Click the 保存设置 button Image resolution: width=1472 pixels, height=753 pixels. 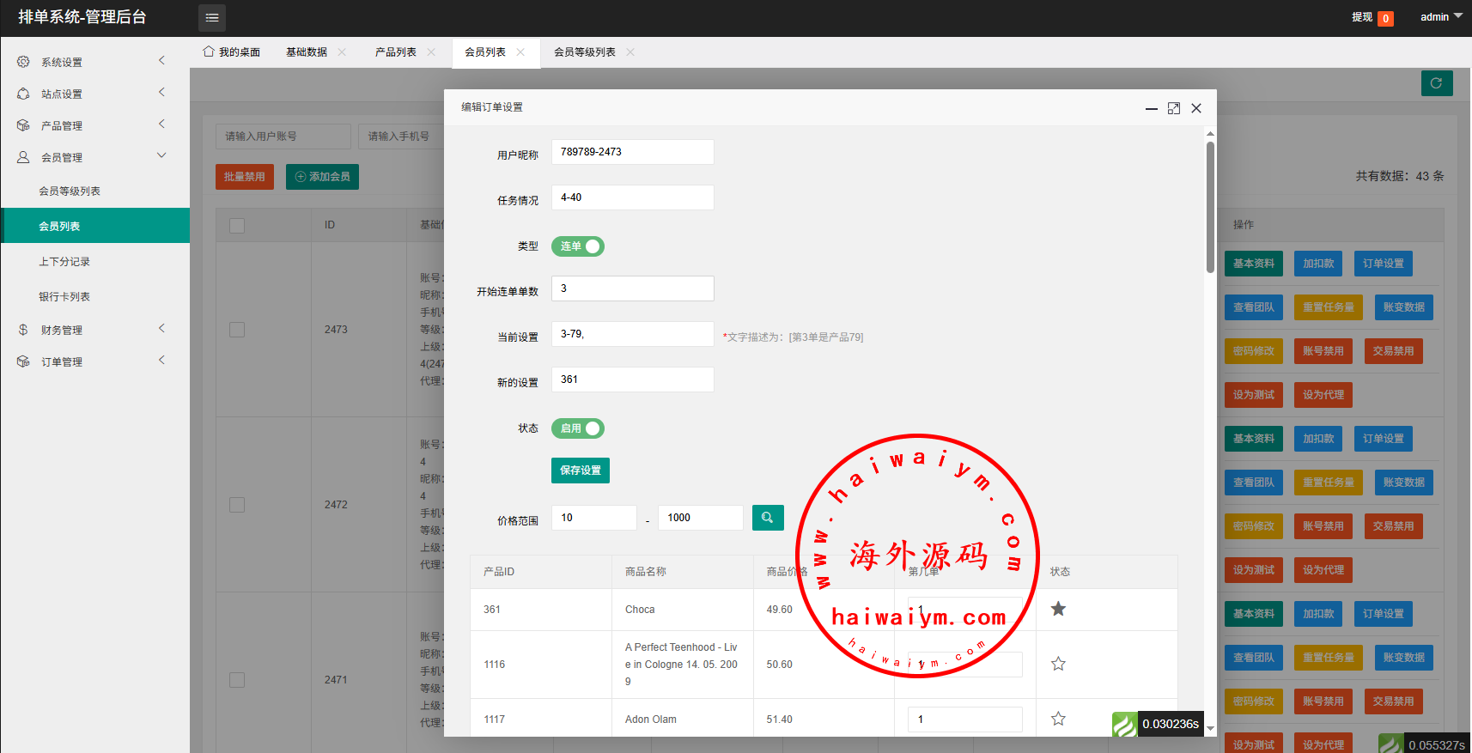click(580, 471)
